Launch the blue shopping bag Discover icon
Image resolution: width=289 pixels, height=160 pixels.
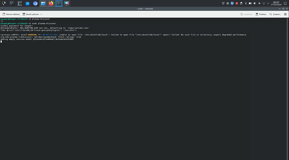28,3
